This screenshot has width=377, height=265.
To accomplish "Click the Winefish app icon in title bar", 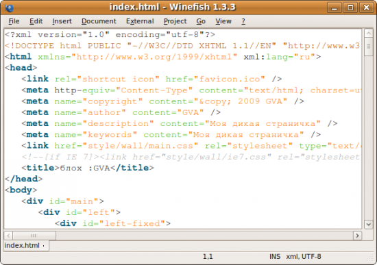I will click(x=9, y=8).
